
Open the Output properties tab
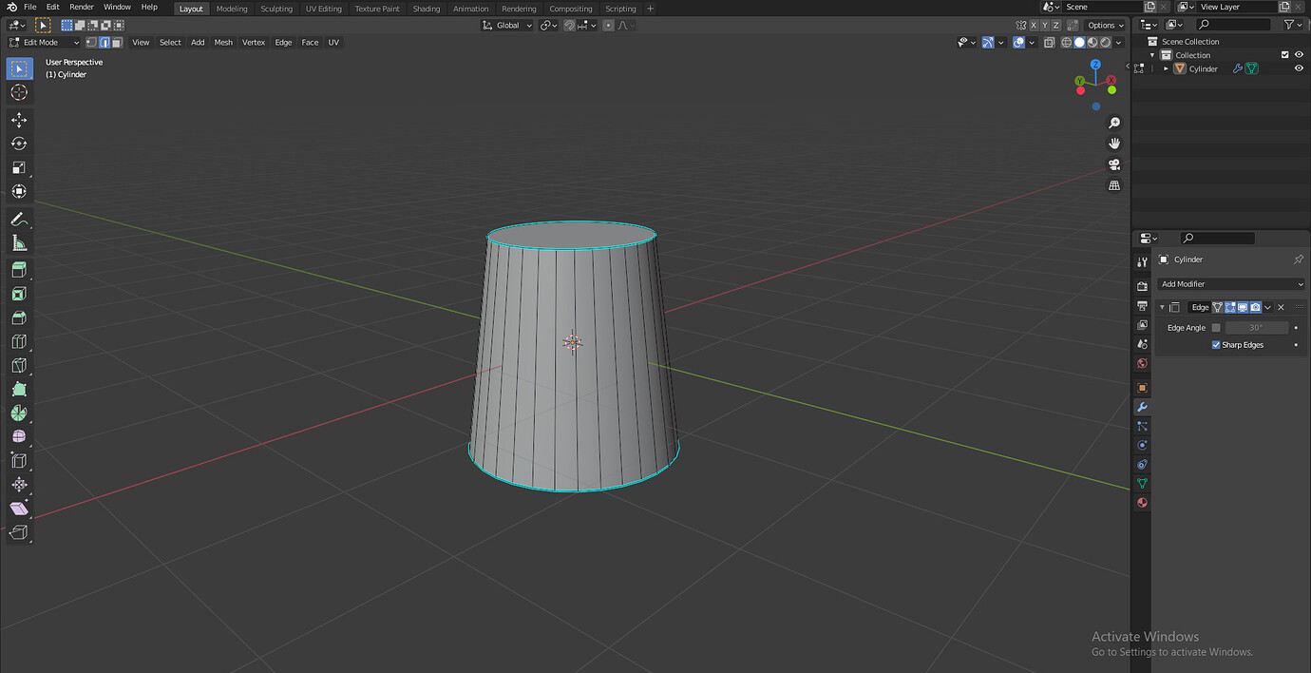(x=1142, y=306)
